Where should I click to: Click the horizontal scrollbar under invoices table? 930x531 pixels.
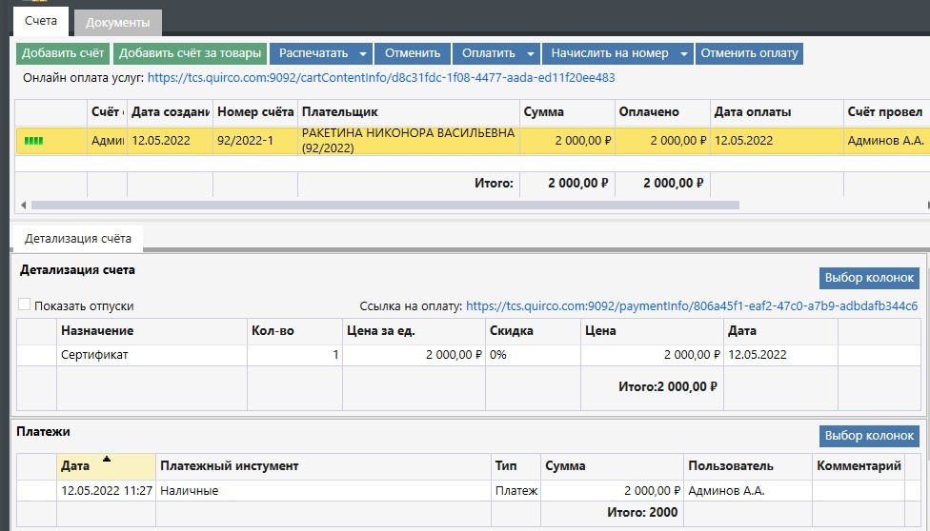(x=381, y=205)
